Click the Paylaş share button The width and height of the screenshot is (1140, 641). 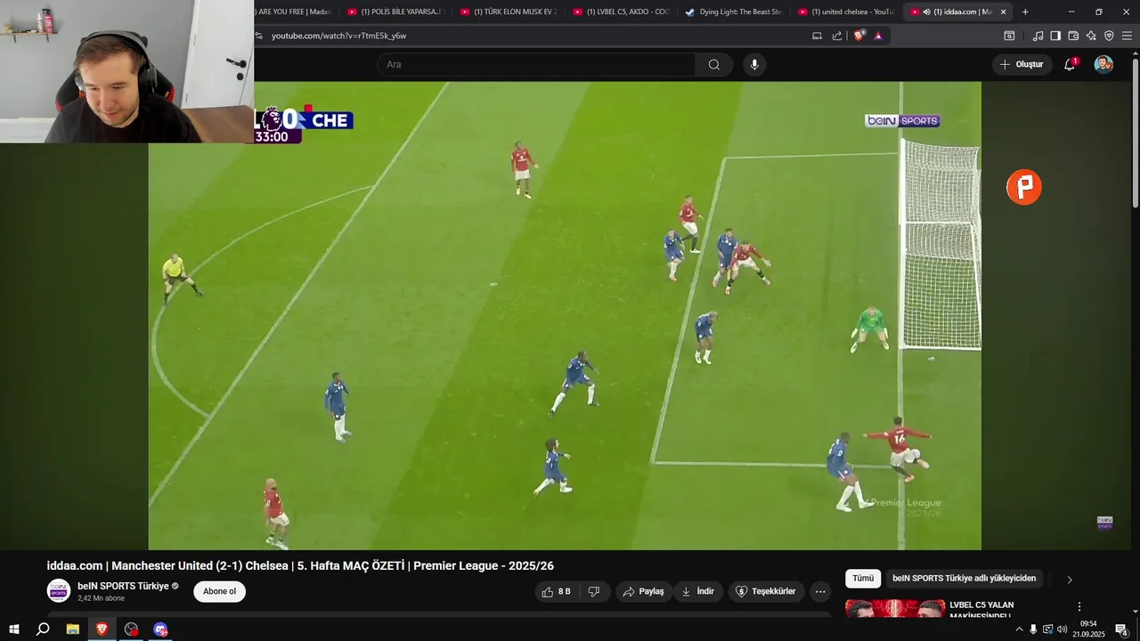pos(643,591)
